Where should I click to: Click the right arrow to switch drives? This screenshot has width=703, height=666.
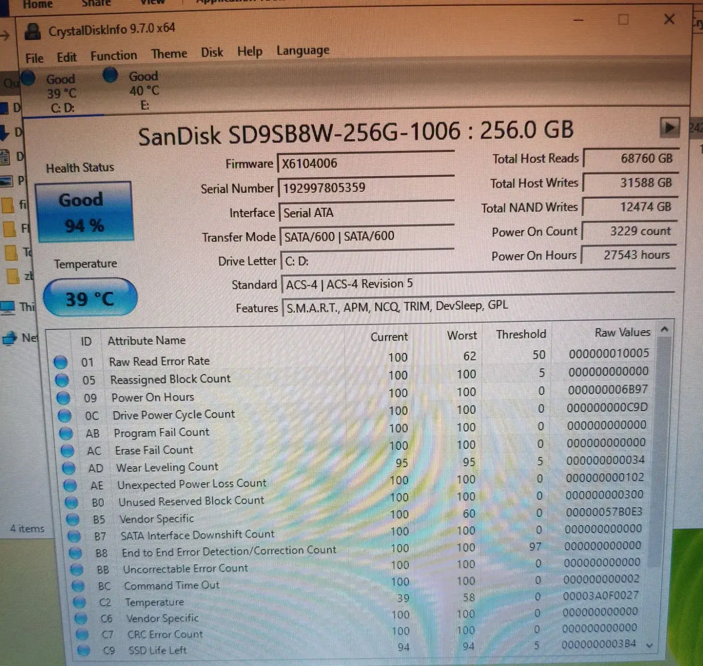click(670, 127)
